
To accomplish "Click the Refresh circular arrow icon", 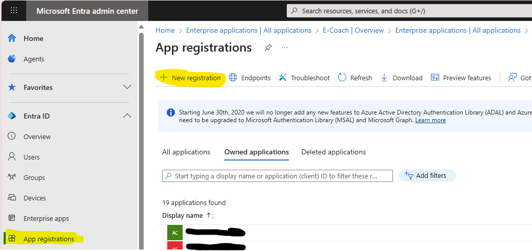I will tap(342, 78).
